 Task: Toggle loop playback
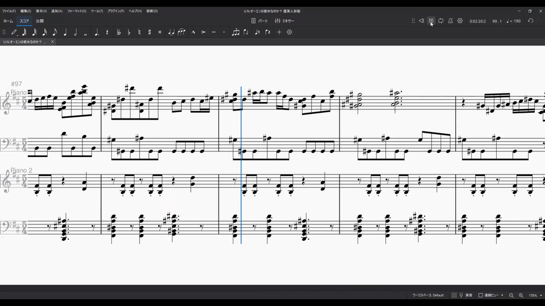(x=441, y=21)
